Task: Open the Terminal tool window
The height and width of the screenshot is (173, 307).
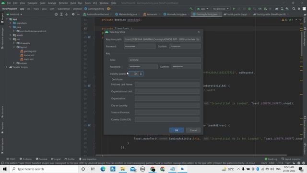Action: click(x=42, y=159)
